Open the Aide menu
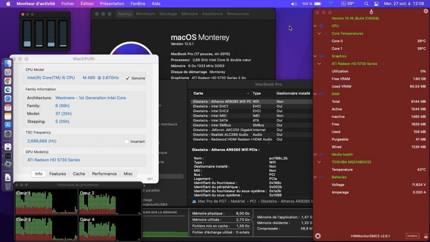Screen dimensions: 430x242 (x=156, y=3)
